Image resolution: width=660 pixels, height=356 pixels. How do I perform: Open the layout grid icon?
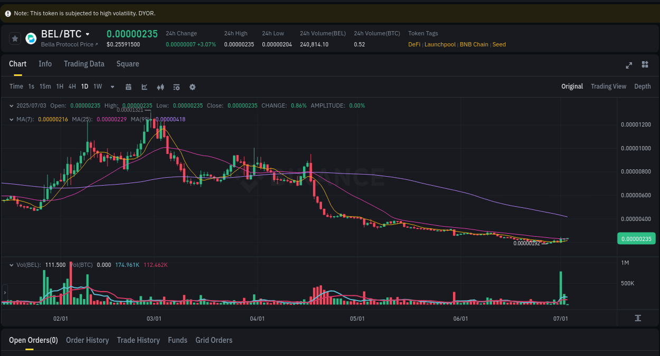click(645, 65)
